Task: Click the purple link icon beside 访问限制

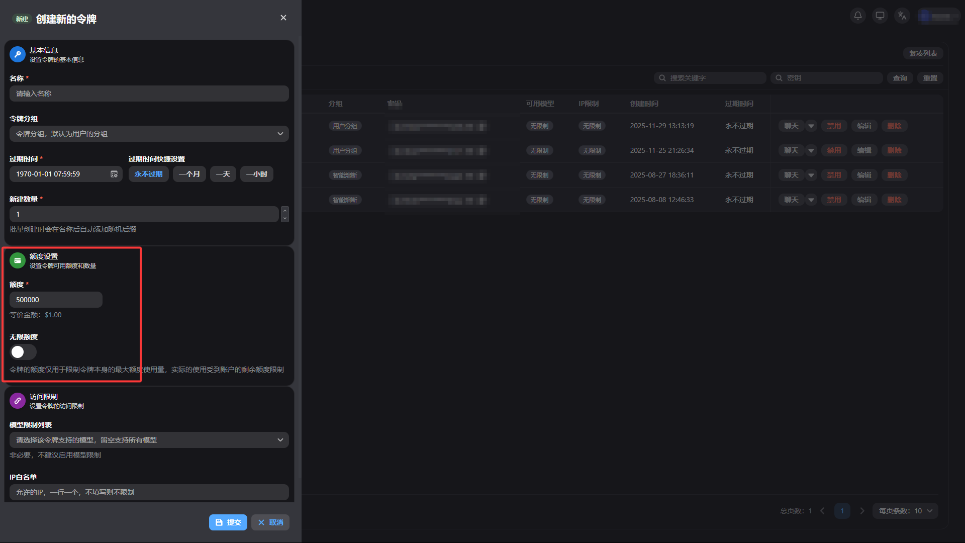Action: (18, 401)
